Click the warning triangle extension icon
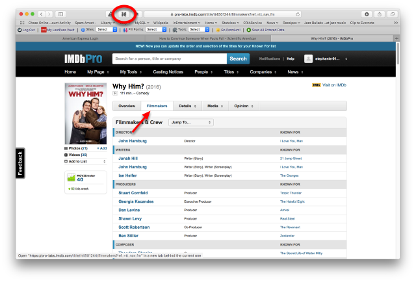The width and height of the screenshot is (416, 282). pos(110,14)
